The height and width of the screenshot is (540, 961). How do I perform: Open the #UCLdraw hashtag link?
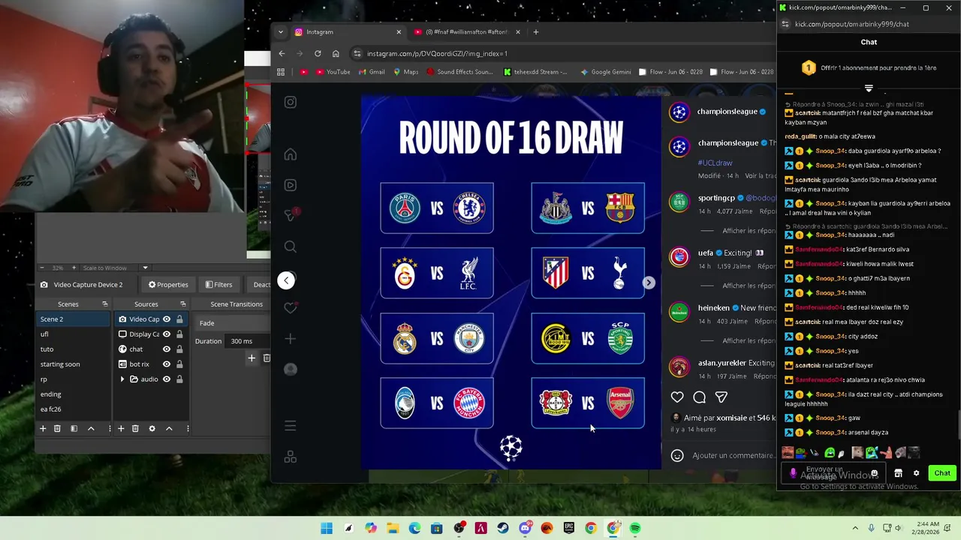715,163
